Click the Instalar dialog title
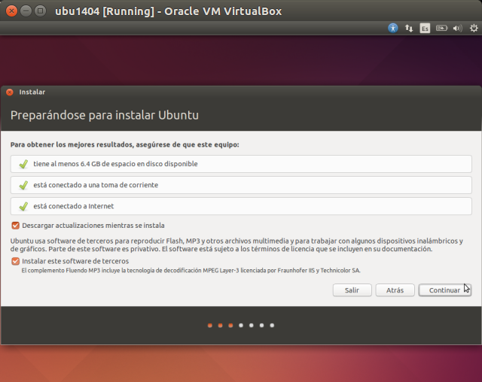This screenshot has width=482, height=382. point(32,92)
